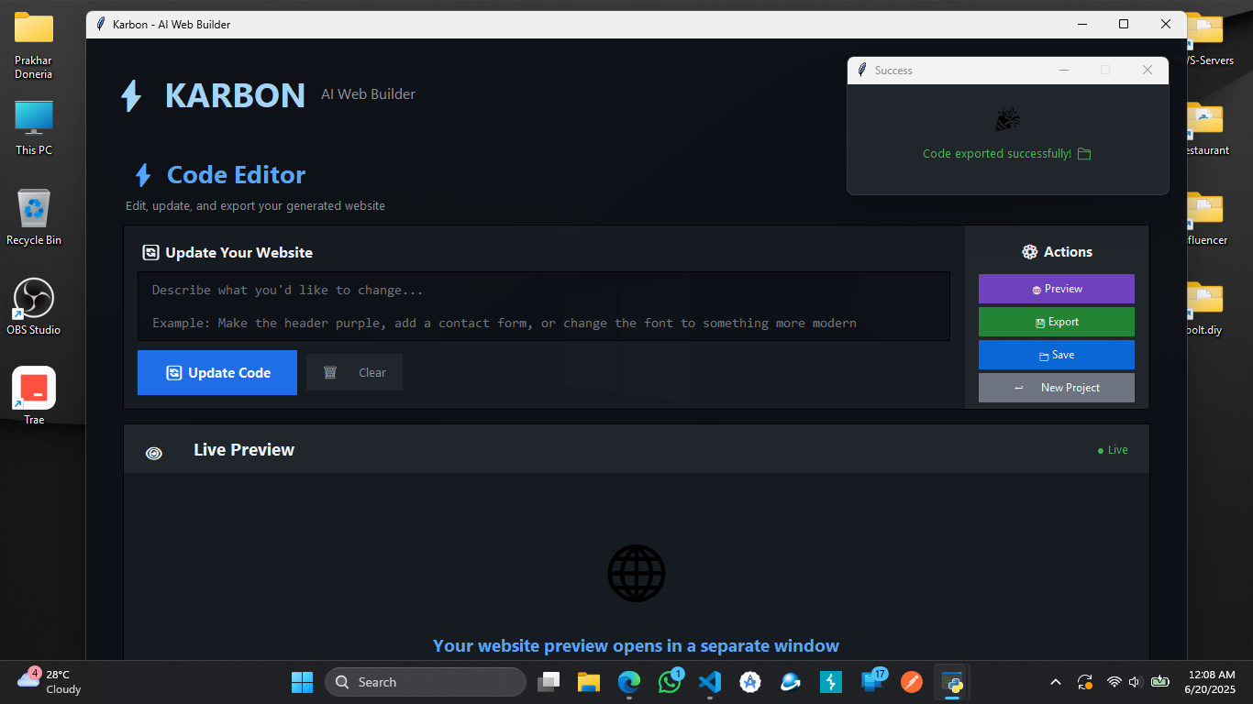The width and height of the screenshot is (1253, 704).
Task: Open File Explorer from taskbar
Action: click(x=588, y=682)
